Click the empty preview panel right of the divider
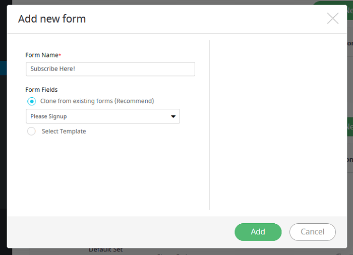The width and height of the screenshot is (353, 255). click(x=277, y=125)
